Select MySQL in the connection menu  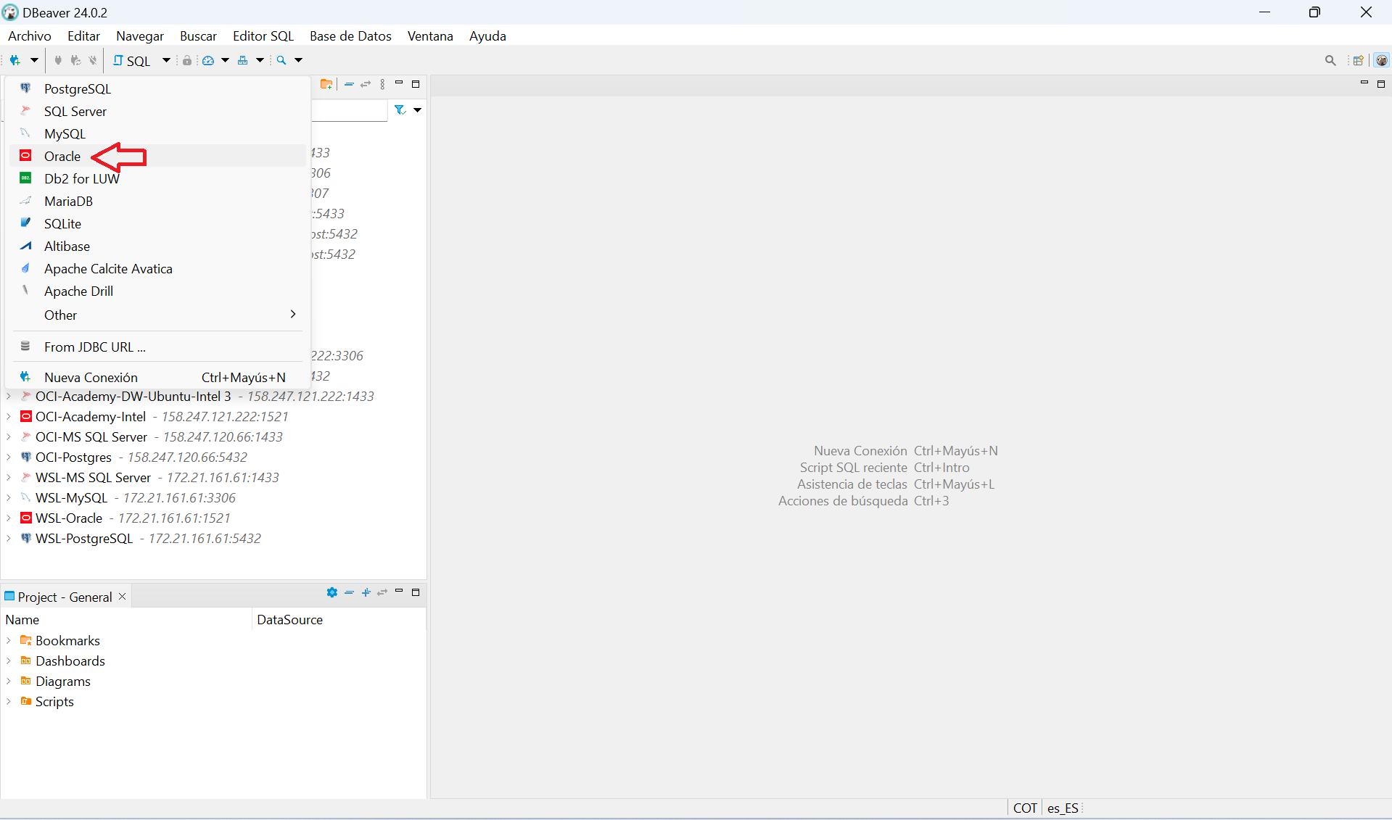157,133
